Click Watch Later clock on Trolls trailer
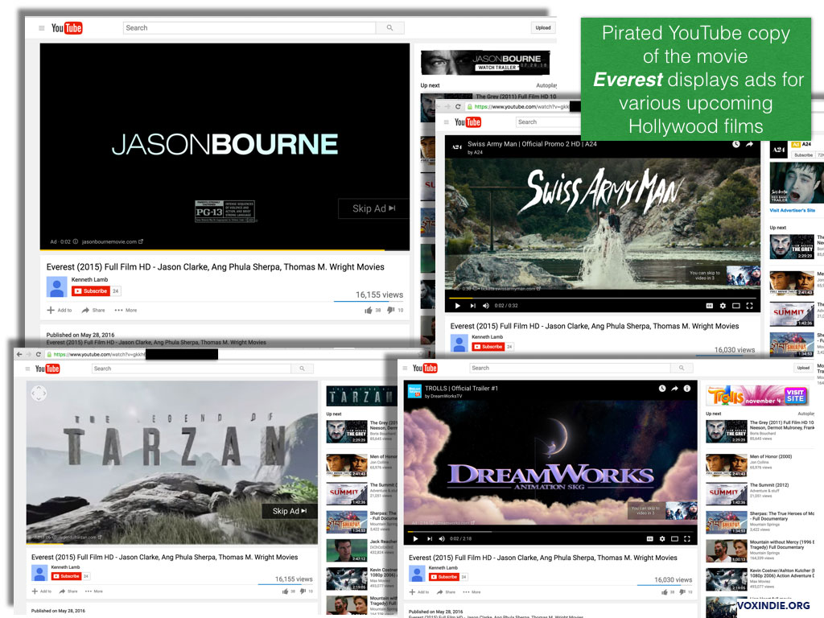The image size is (824, 618). [x=662, y=389]
